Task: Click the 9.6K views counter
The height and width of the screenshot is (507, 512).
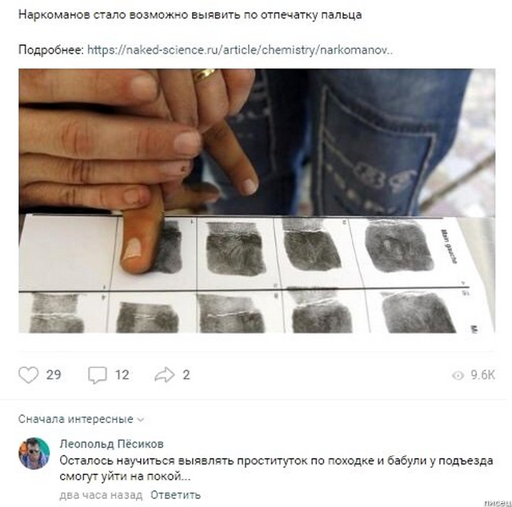Action: 483,375
